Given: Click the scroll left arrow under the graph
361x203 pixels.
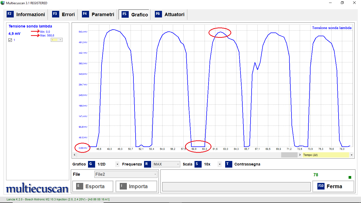Looking at the screenshot, I should [x=74, y=155].
